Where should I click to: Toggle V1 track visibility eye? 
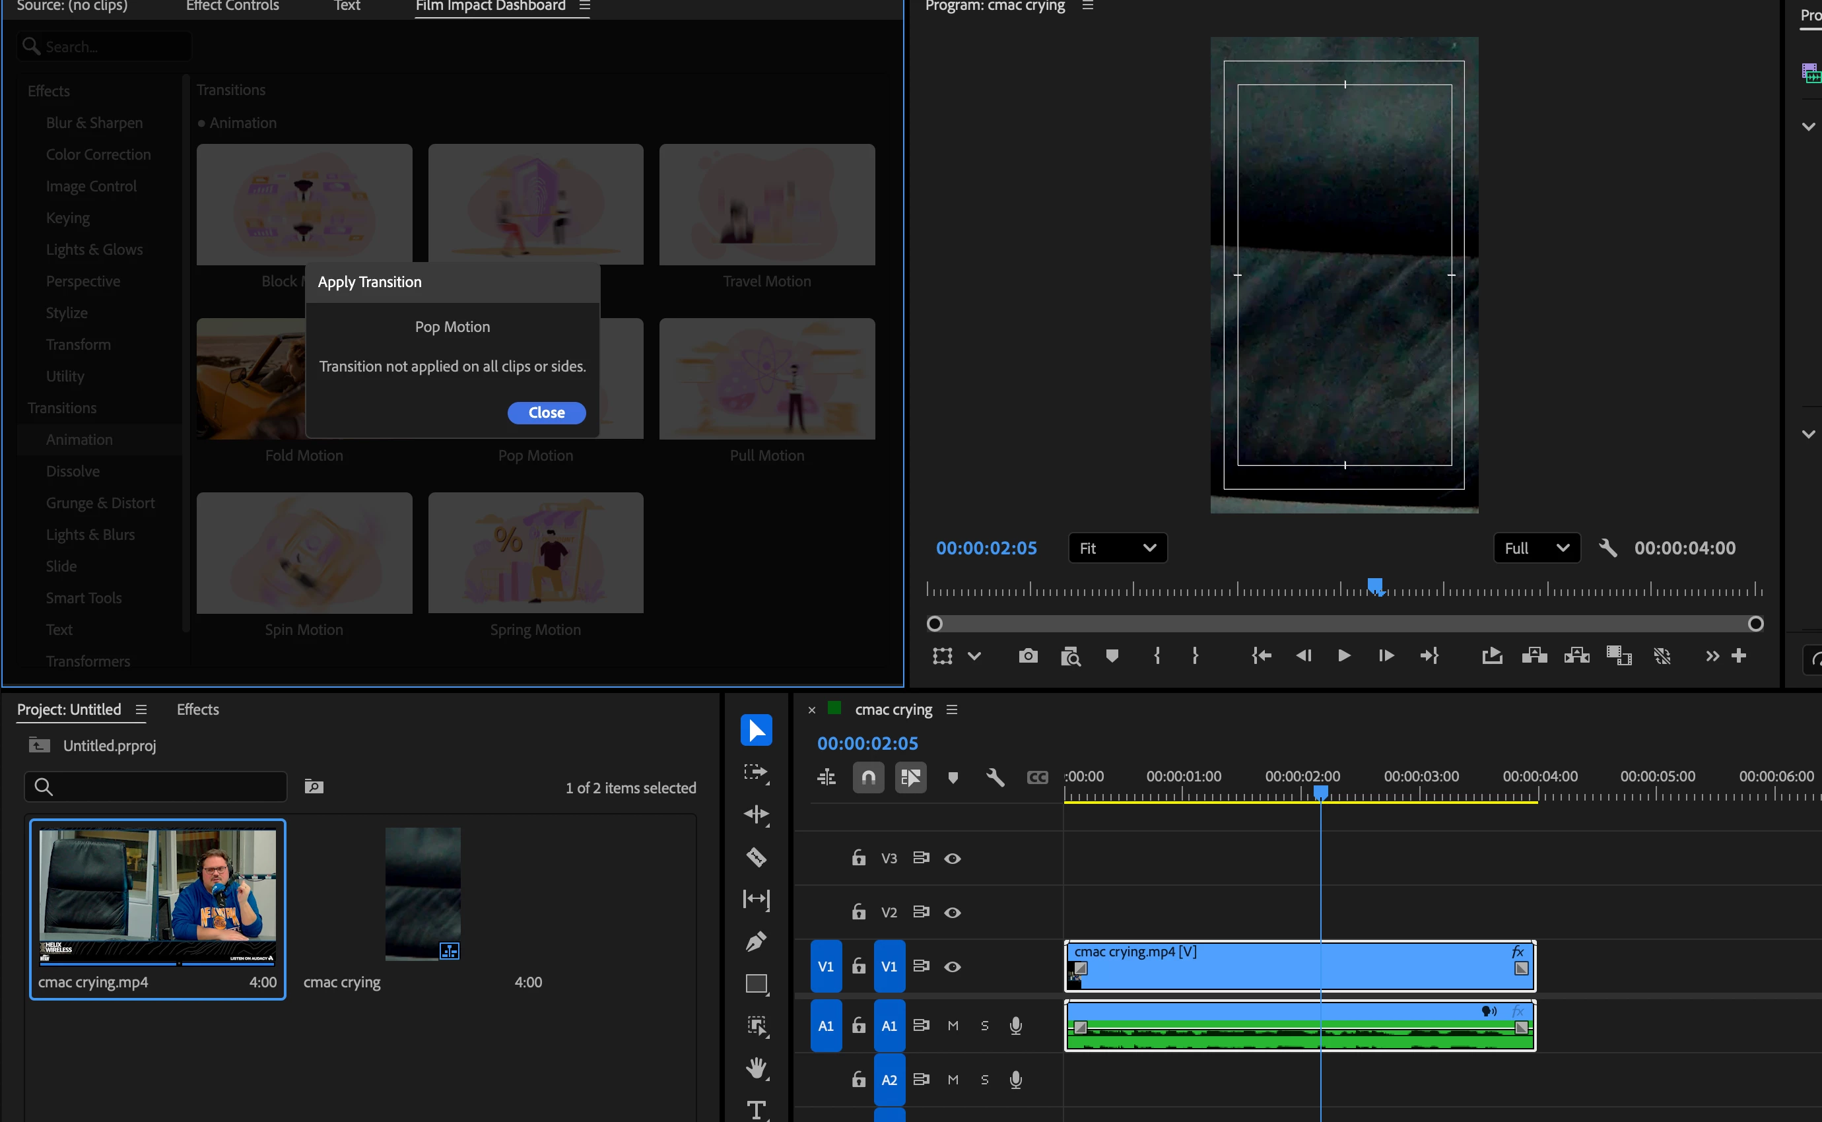pyautogui.click(x=952, y=967)
